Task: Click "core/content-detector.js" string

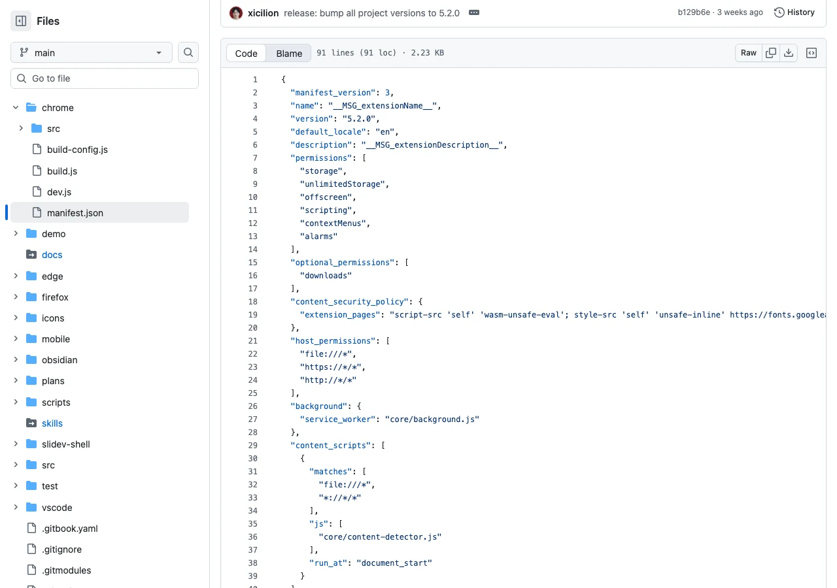Action: 380,537
